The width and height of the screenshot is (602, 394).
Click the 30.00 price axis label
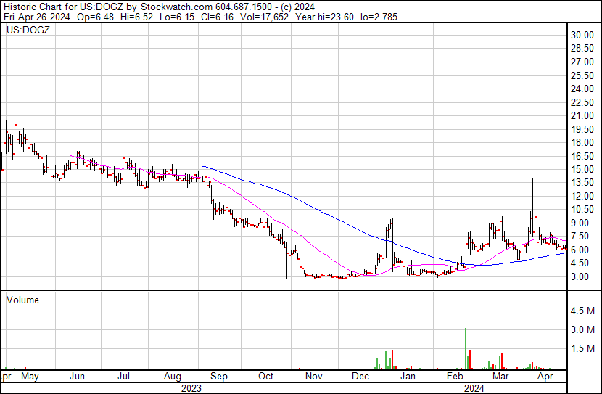(x=582, y=35)
